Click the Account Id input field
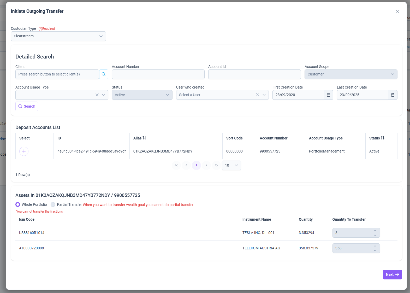The width and height of the screenshot is (410, 293). pos(254,74)
